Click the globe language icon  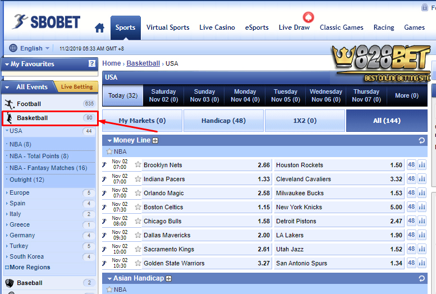(13, 48)
